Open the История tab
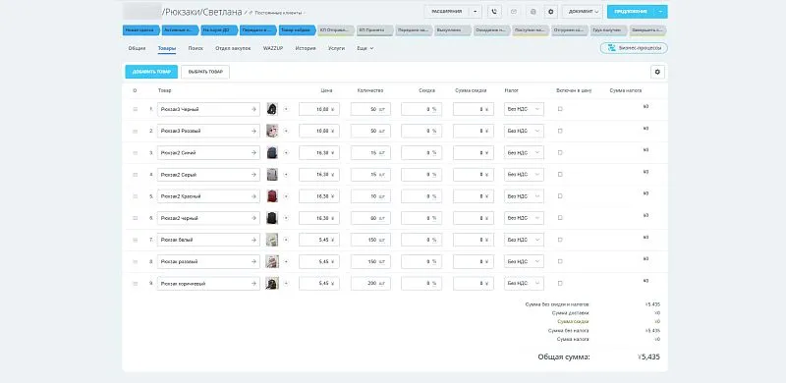786x383 pixels. pos(306,49)
